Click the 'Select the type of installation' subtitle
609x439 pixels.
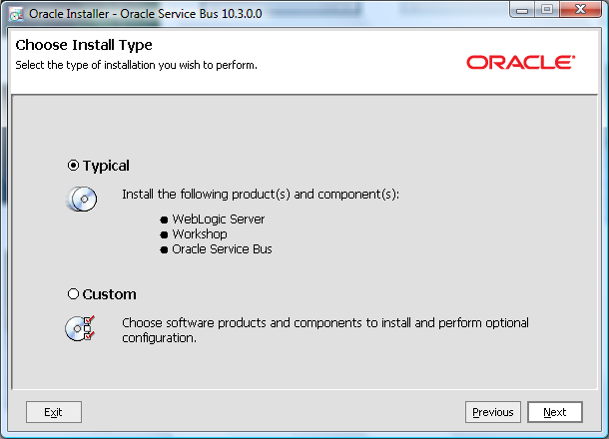point(137,65)
